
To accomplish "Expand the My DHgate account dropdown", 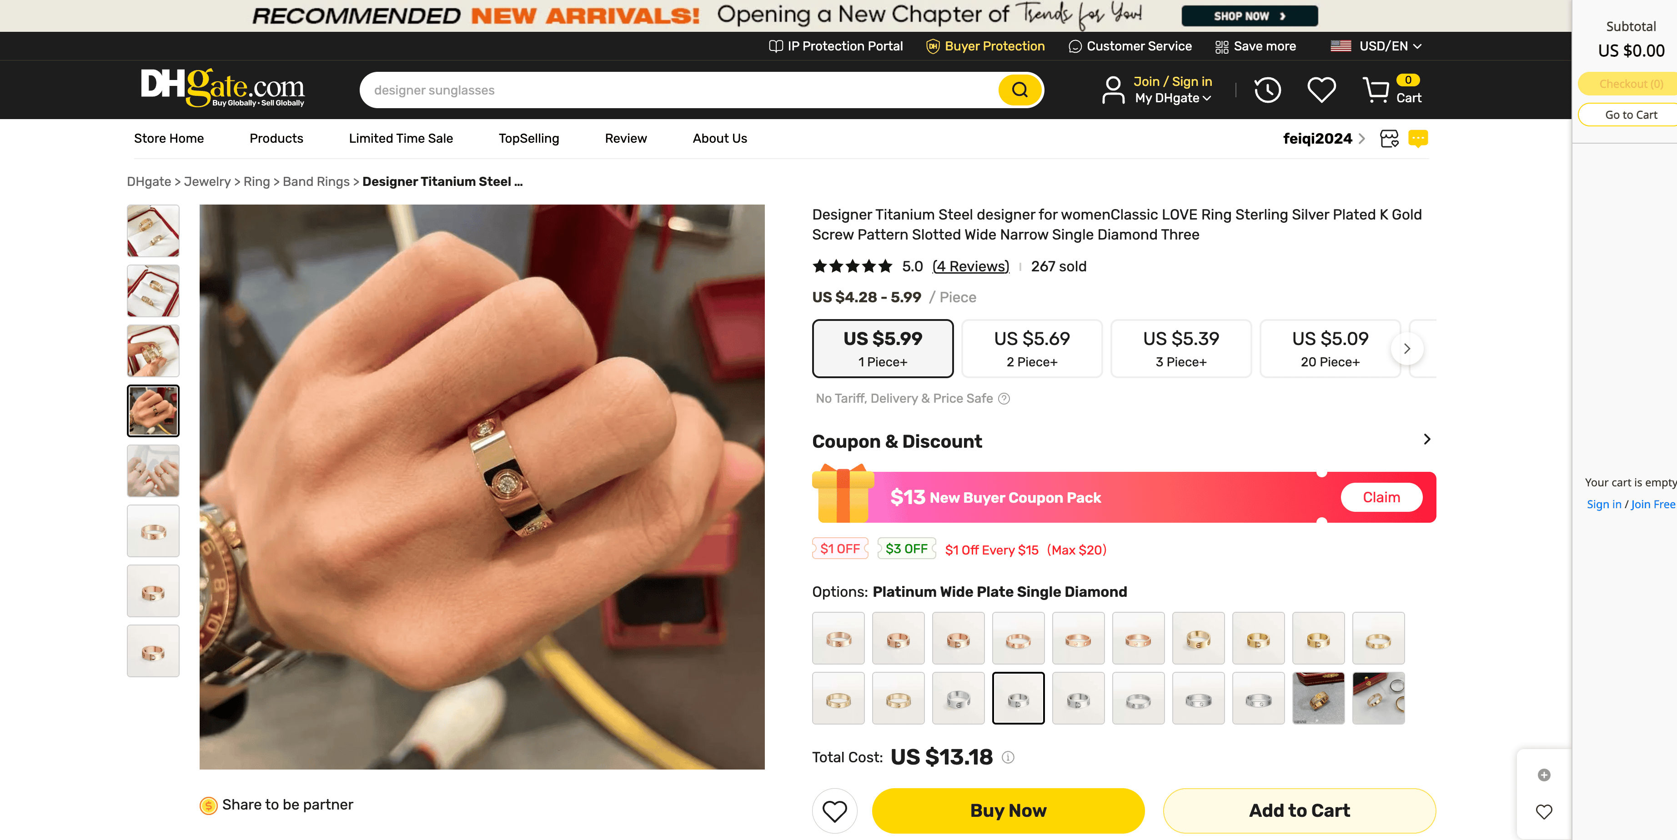I will (1172, 98).
